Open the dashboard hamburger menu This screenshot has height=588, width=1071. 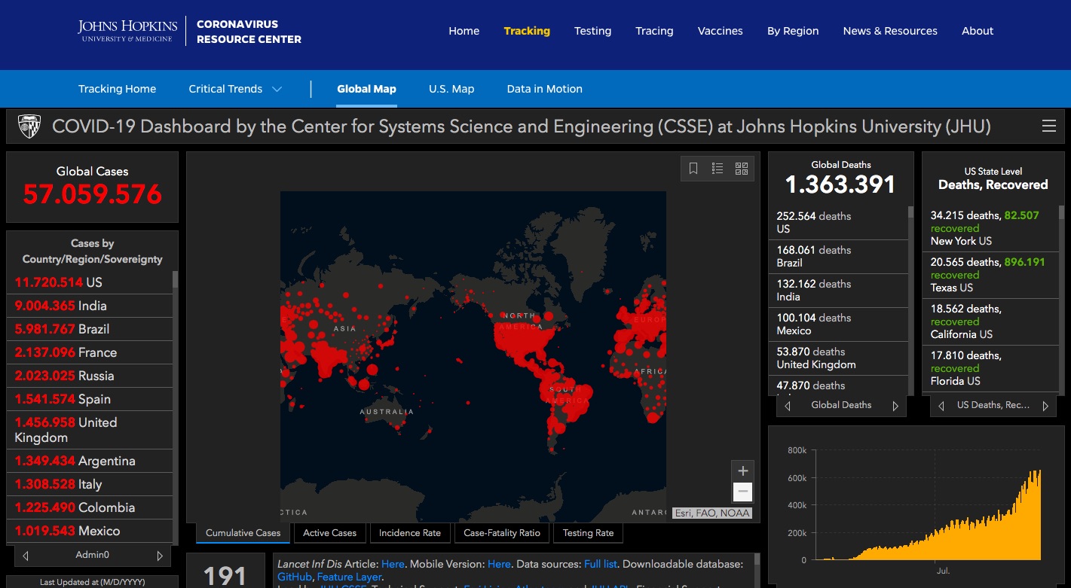[1048, 126]
